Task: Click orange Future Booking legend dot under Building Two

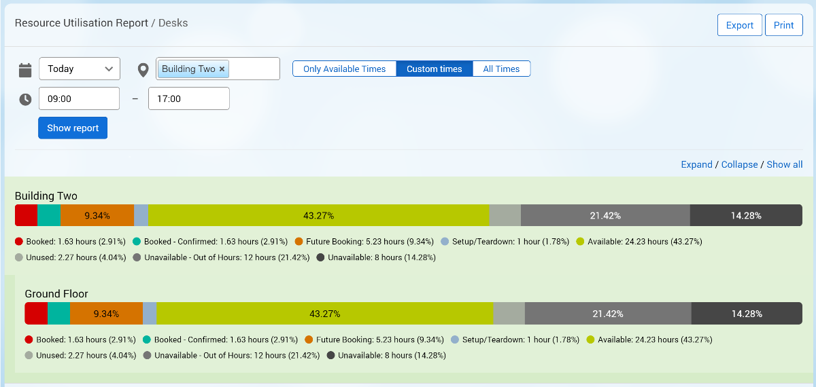Action: point(299,242)
